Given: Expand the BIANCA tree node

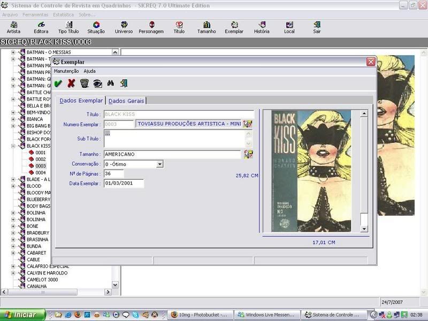Looking at the screenshot, I should pyautogui.click(x=13, y=119).
